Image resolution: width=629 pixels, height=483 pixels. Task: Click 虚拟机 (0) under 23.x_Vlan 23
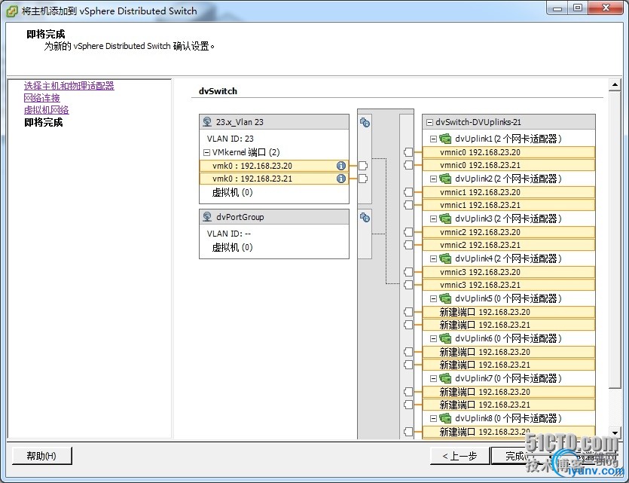point(232,193)
